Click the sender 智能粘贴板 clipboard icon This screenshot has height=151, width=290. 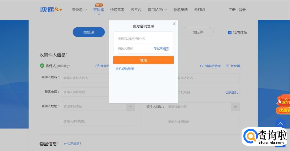[97, 66]
